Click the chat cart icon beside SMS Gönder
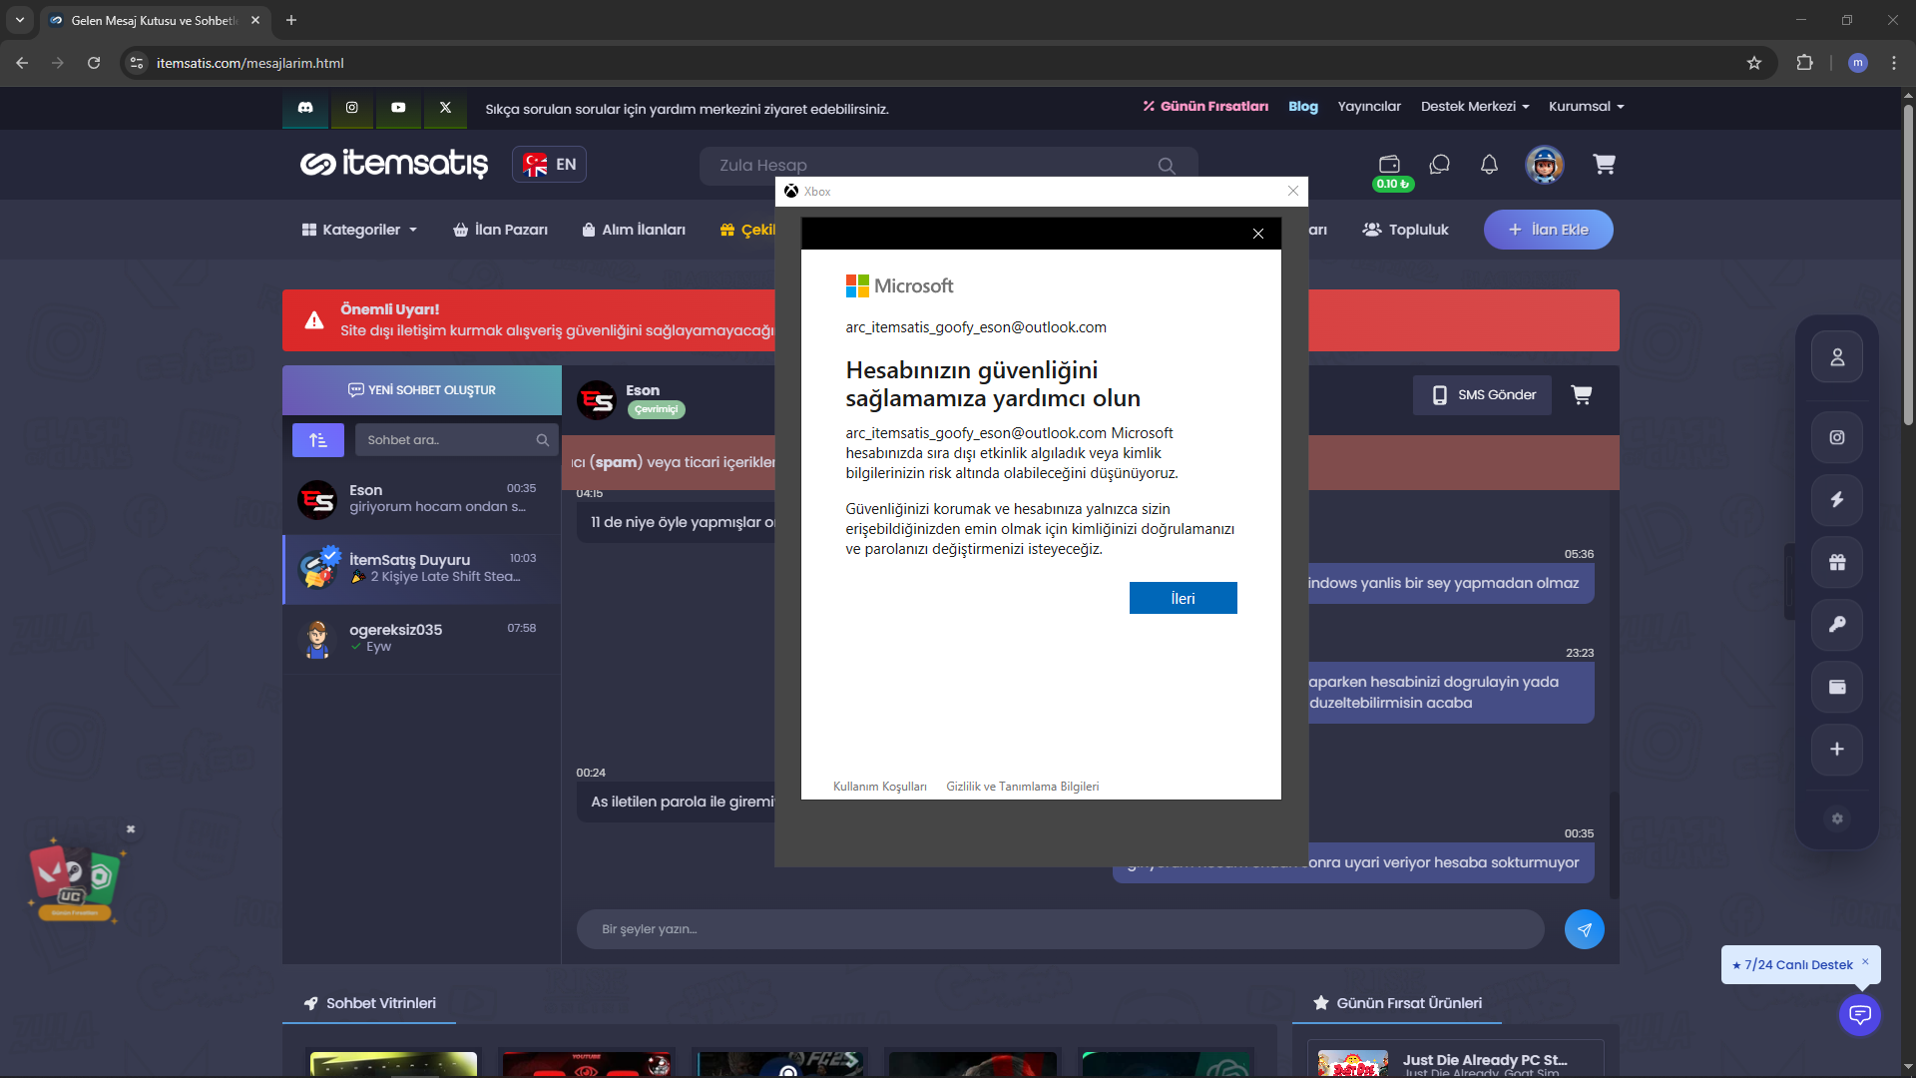Viewport: 1916px width, 1078px height. [x=1582, y=395]
